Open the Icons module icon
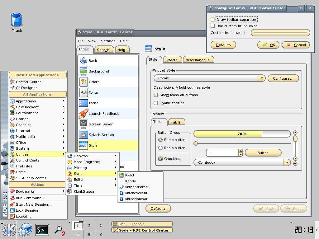 pos(83,103)
